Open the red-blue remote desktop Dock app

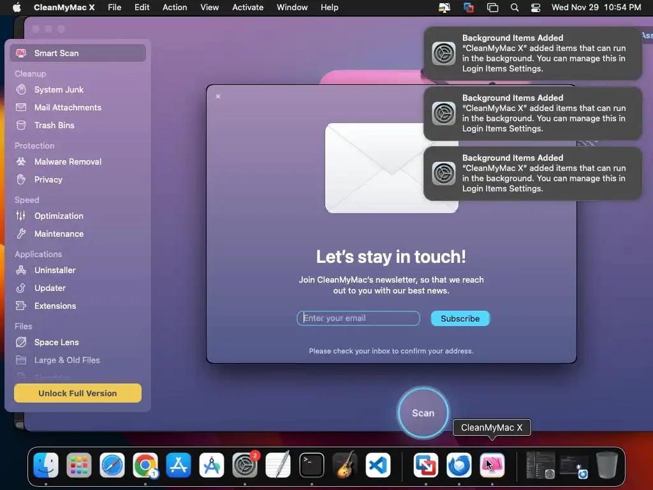coord(425,465)
